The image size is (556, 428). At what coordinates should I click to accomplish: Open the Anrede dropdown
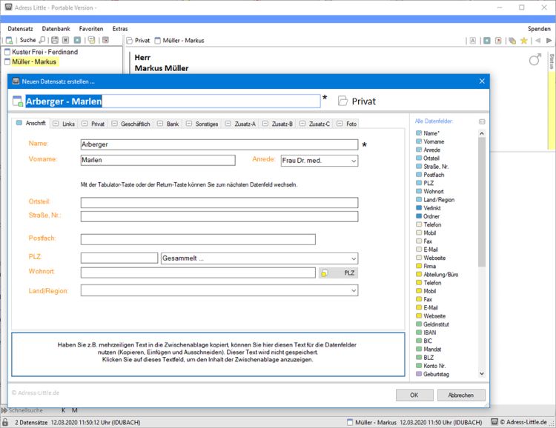point(352,160)
